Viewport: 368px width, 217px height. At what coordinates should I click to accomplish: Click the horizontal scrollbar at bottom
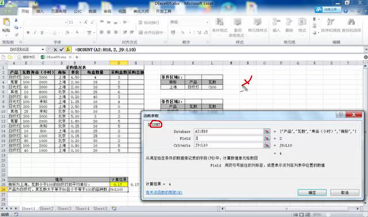tap(290, 208)
